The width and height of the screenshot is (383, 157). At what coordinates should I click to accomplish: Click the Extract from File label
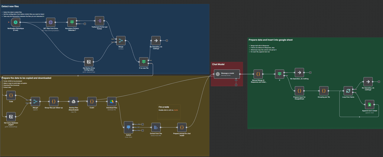click(x=156, y=134)
